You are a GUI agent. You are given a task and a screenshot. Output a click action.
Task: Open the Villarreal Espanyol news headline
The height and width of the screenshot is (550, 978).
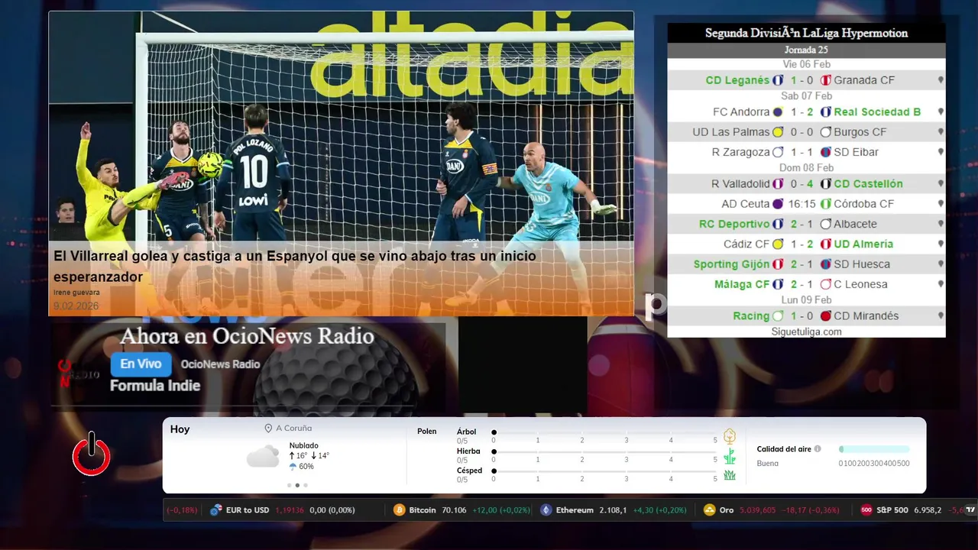click(295, 267)
